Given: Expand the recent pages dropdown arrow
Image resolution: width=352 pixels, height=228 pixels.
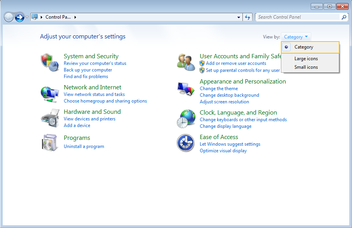Looking at the screenshot, I should (27, 17).
